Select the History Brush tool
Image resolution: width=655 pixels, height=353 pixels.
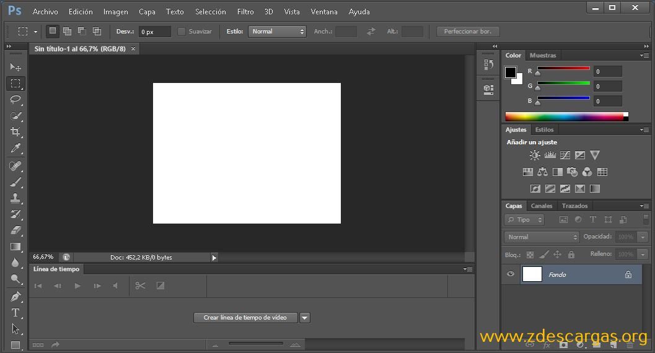click(15, 214)
